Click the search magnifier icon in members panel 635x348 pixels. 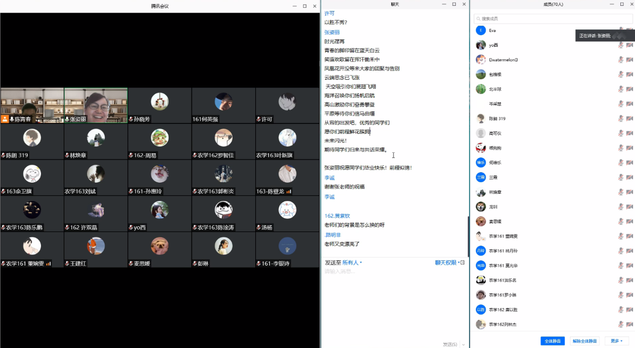point(478,19)
